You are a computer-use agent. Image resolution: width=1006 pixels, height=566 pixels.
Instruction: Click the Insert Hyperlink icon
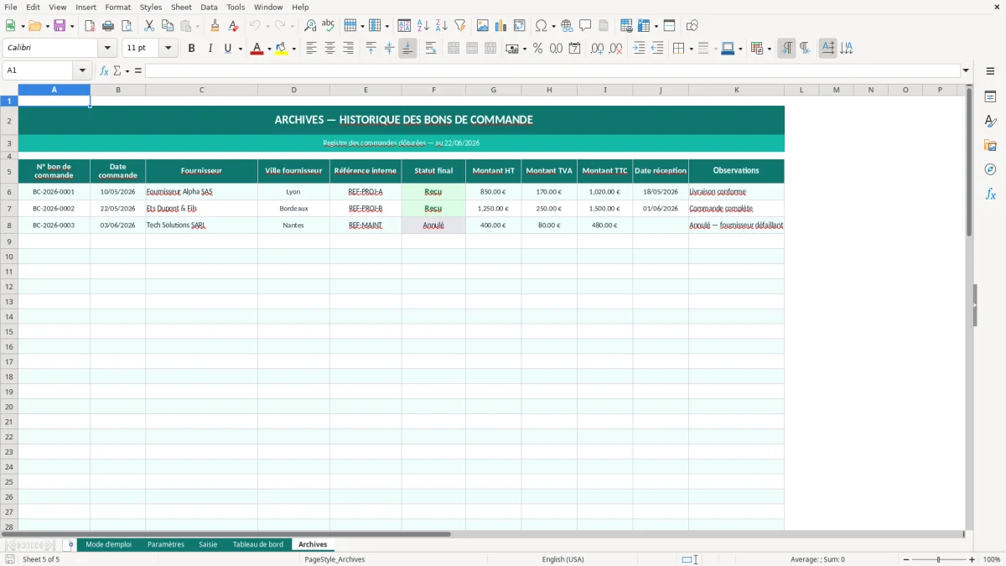point(567,26)
